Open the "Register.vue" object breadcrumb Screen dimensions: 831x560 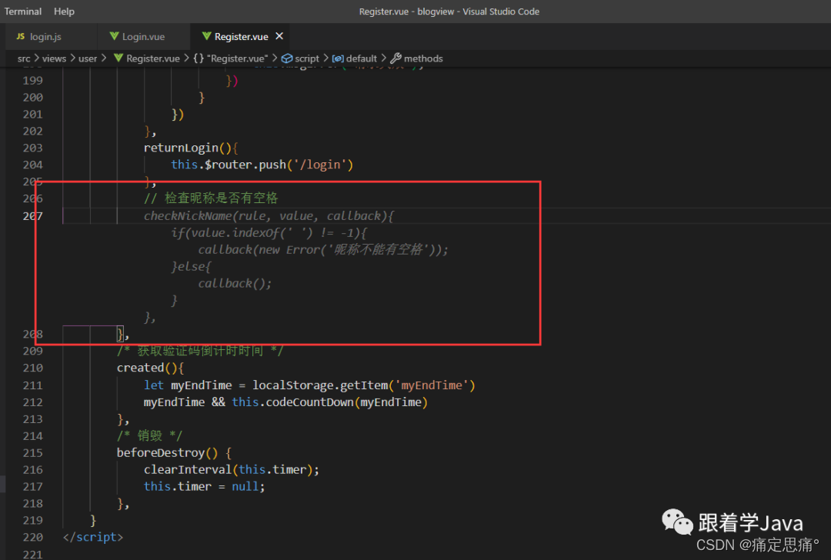pos(237,58)
